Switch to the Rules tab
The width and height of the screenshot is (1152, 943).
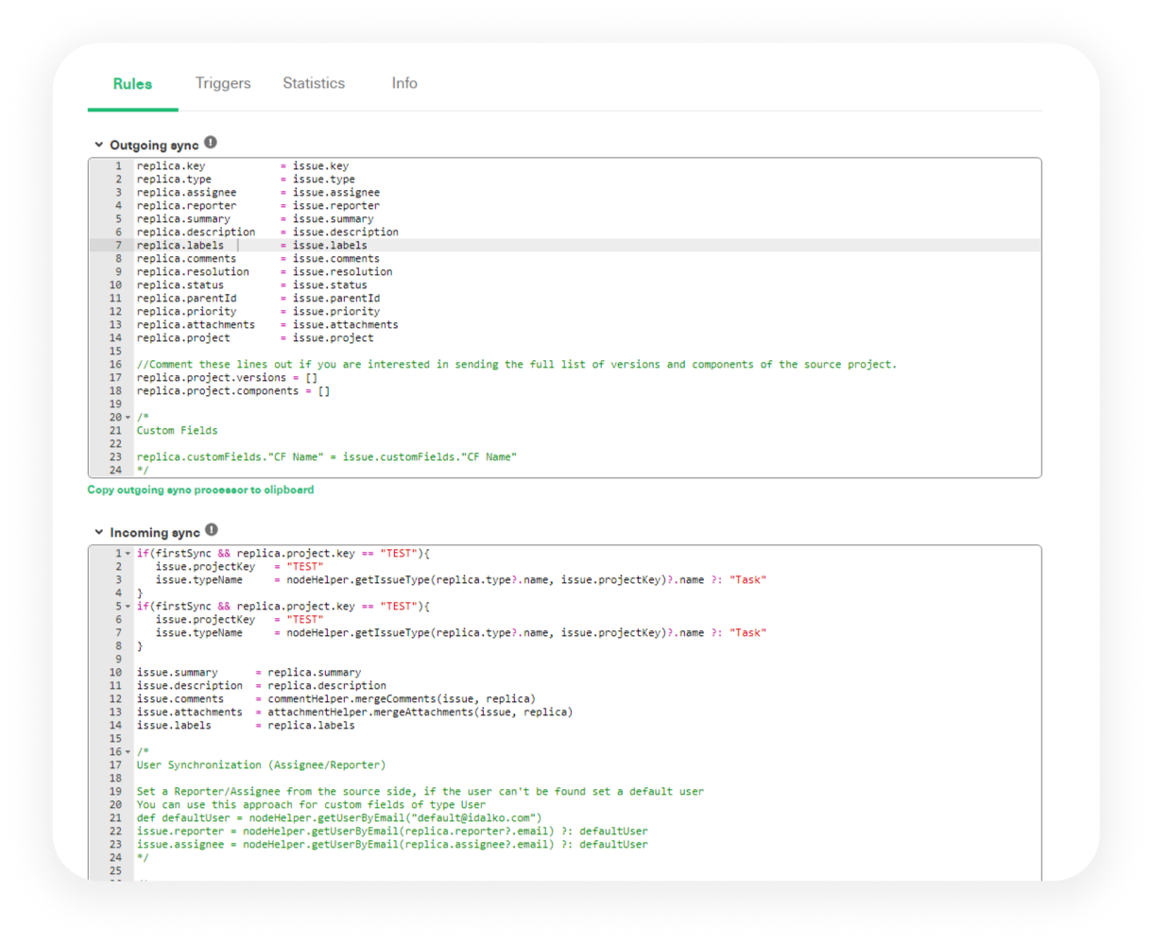pyautogui.click(x=132, y=84)
